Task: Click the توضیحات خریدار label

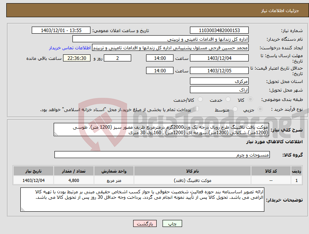Action: [284, 200]
